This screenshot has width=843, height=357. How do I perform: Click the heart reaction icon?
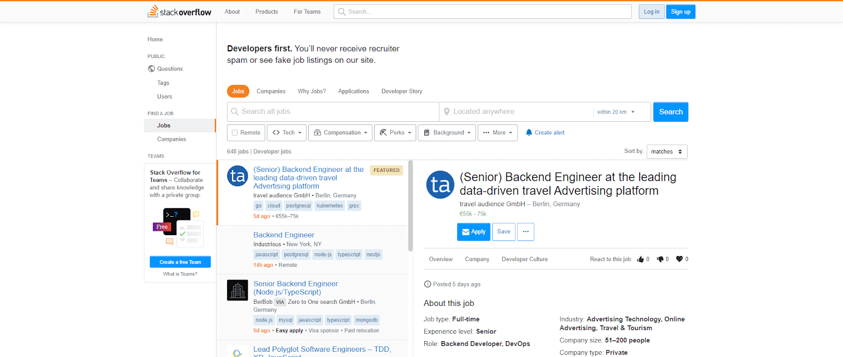(679, 259)
